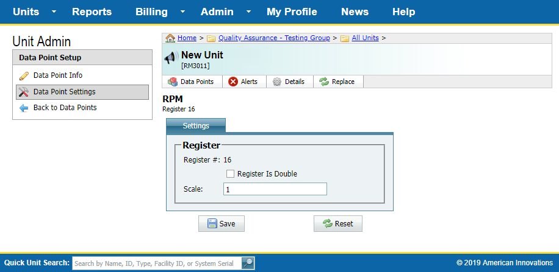Viewport: 559px width, 272px height.
Task: Focus the Scale input field
Action: [275, 189]
